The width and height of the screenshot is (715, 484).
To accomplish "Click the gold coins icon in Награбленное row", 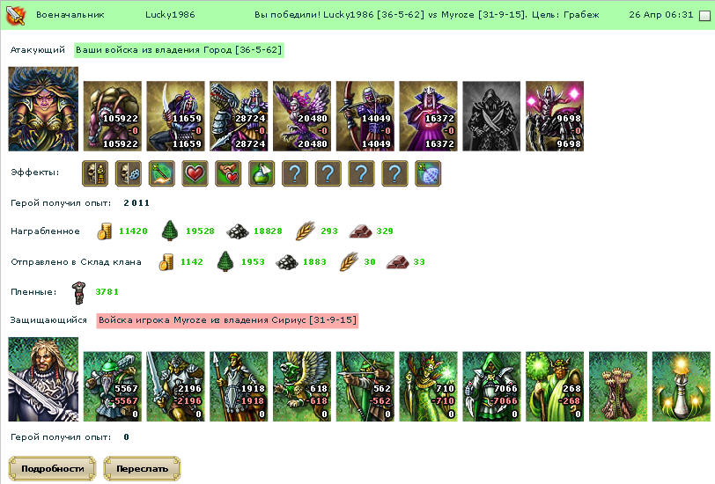I will (105, 231).
